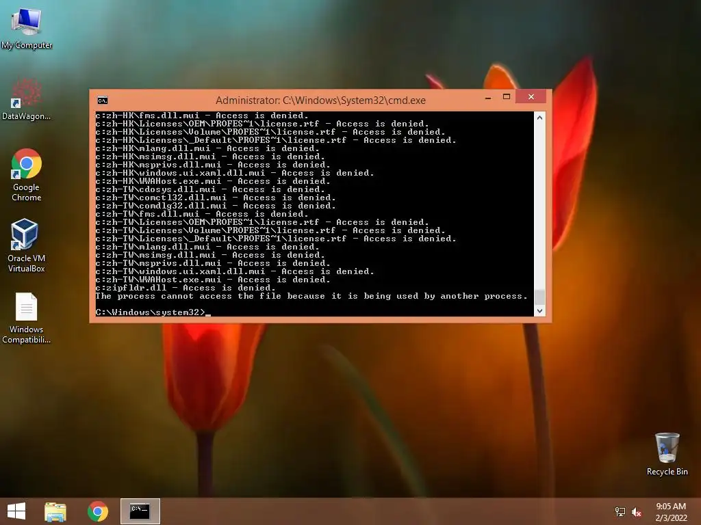Click the zh-TW\fms.dll.mui line
Screen dimensions: 701x525
[x=202, y=214]
